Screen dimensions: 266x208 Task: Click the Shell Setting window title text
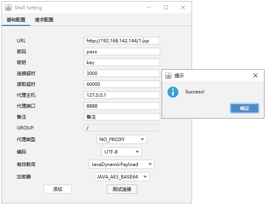point(28,8)
